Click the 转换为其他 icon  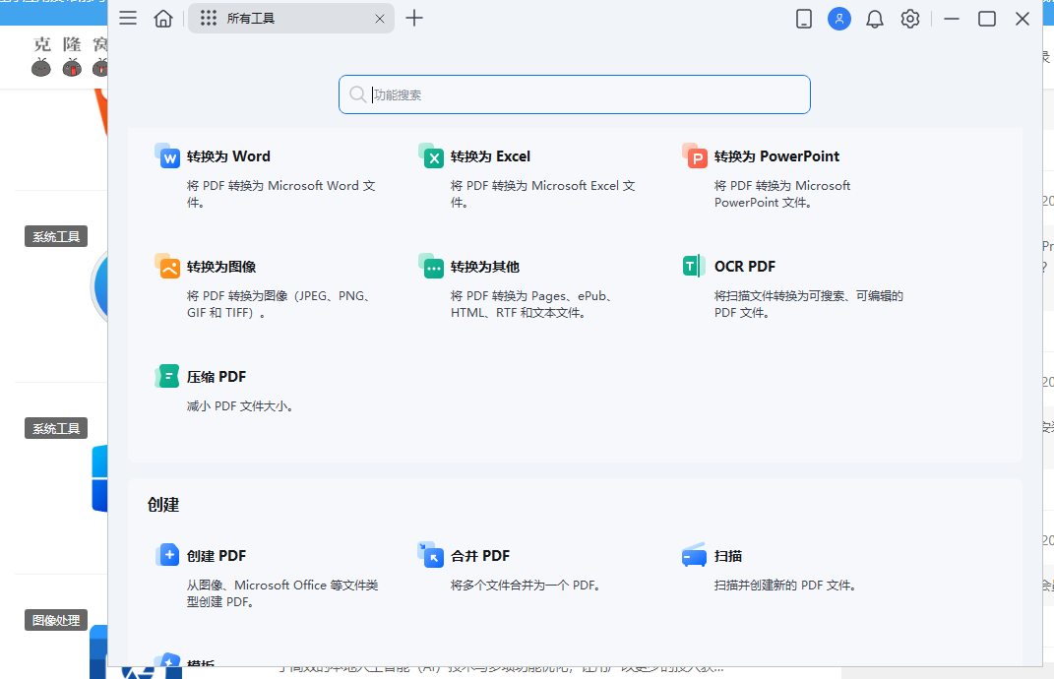click(x=431, y=267)
